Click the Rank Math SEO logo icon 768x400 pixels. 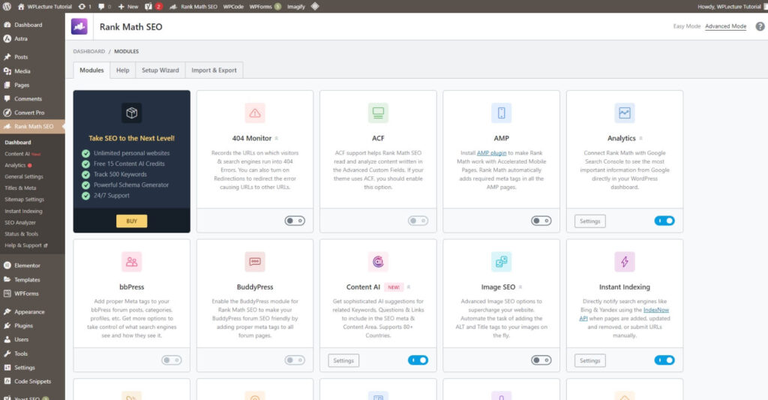point(79,26)
